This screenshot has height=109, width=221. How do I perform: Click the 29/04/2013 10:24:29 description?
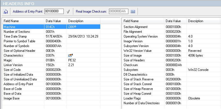pyautogui.click(x=83, y=36)
